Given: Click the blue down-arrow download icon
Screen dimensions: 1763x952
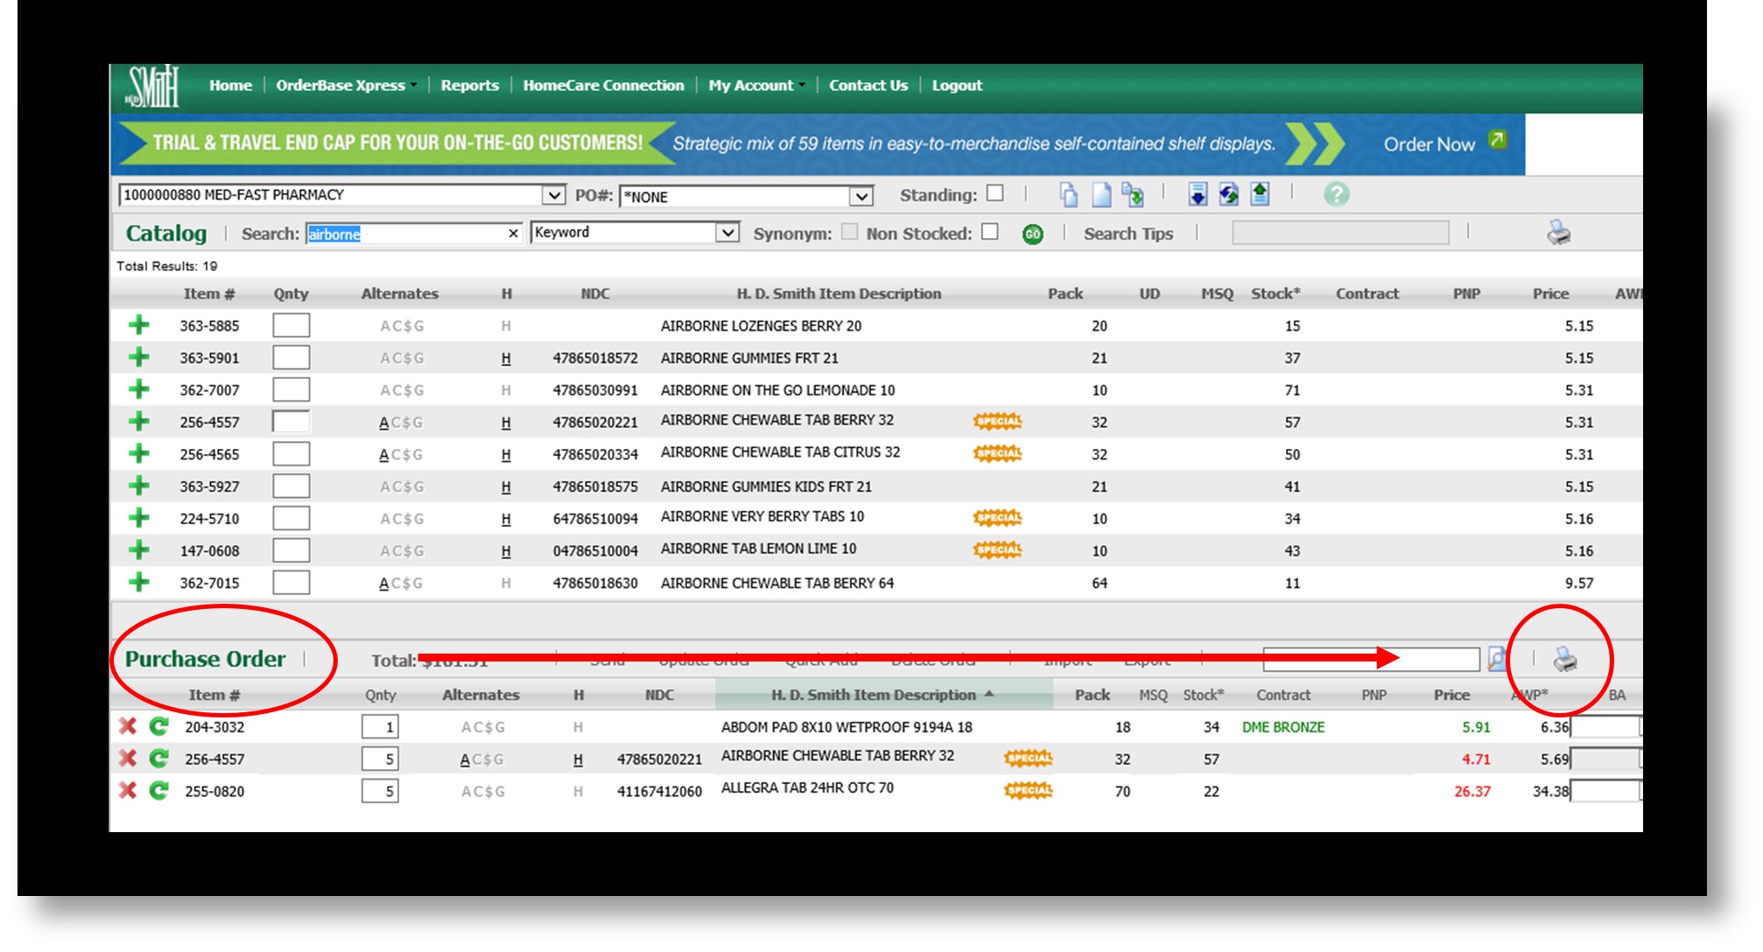Looking at the screenshot, I should click(x=1198, y=194).
